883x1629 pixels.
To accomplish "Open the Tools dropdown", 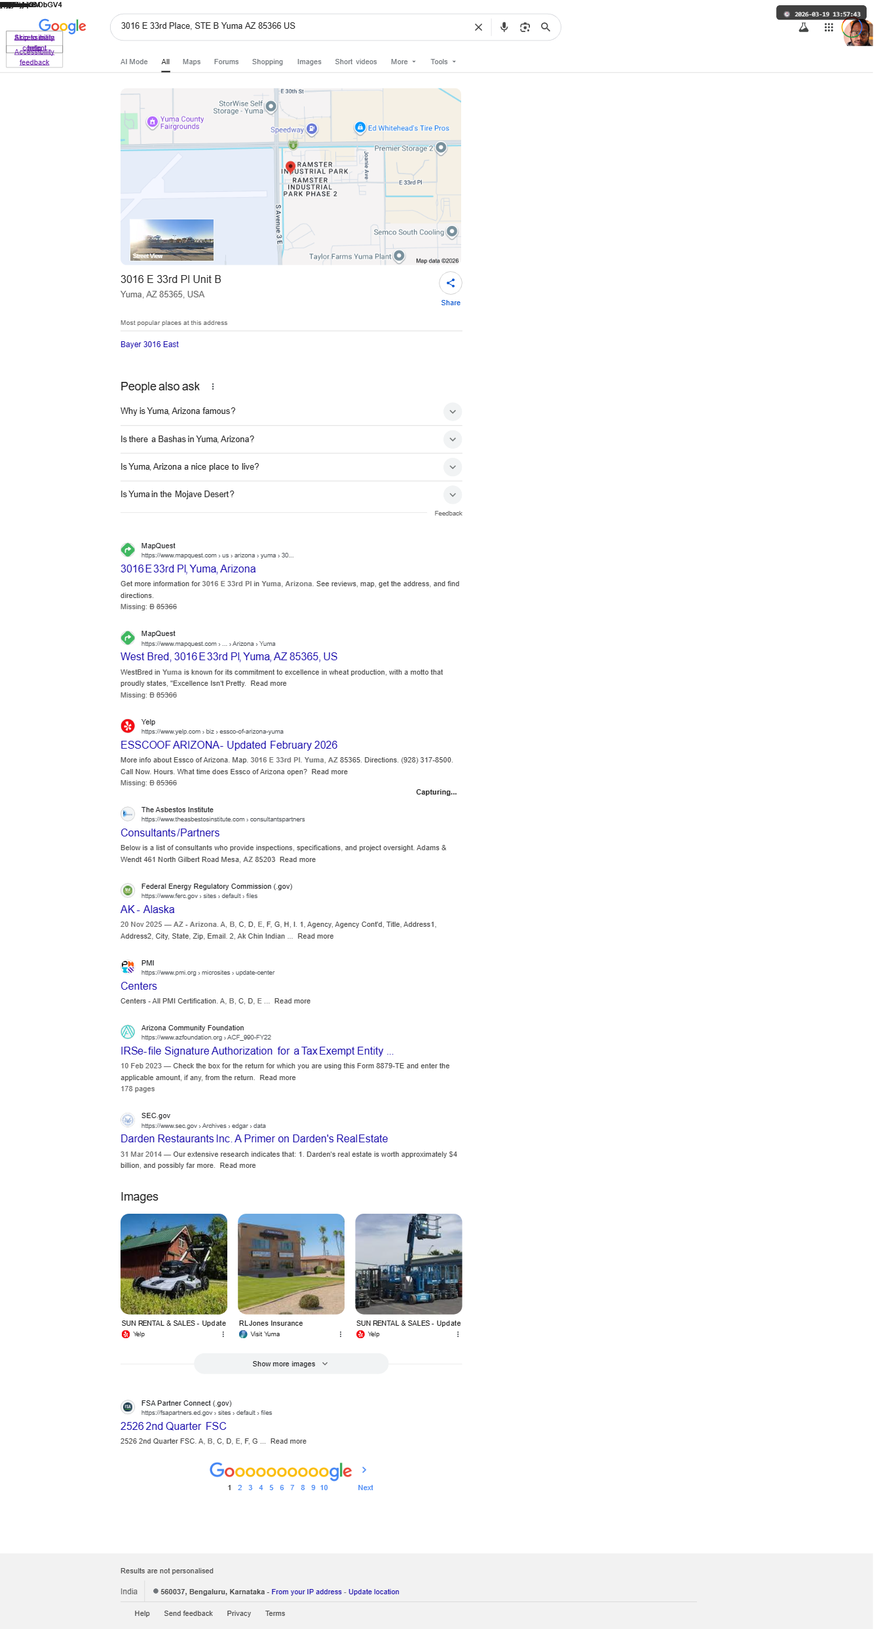I will (443, 62).
